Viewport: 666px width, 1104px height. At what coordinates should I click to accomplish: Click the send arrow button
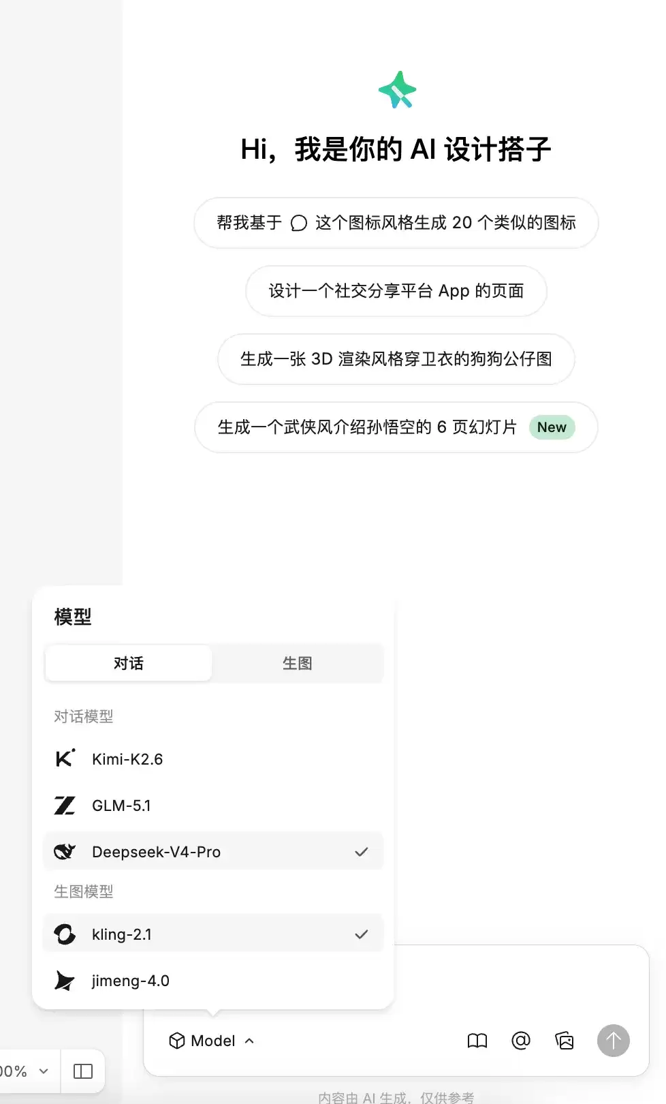click(614, 1041)
